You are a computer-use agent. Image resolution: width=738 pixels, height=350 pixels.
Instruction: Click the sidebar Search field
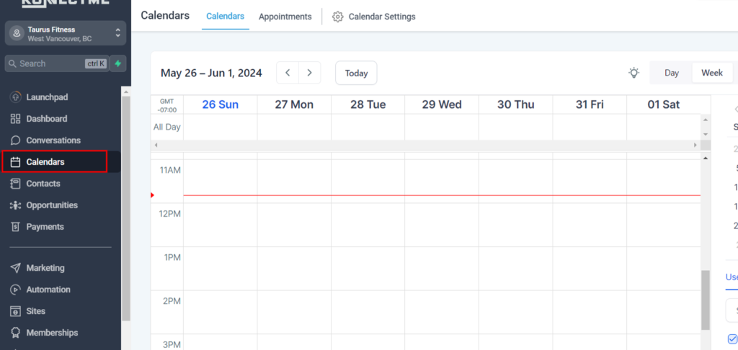point(47,63)
